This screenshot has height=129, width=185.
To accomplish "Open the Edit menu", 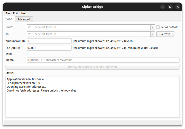I will (x=15, y=13).
